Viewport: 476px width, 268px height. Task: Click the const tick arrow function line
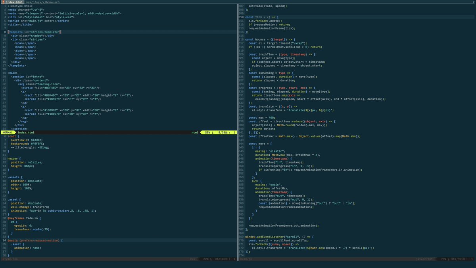click(262, 17)
